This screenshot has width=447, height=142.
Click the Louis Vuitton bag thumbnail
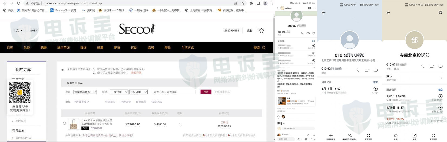click(74, 124)
